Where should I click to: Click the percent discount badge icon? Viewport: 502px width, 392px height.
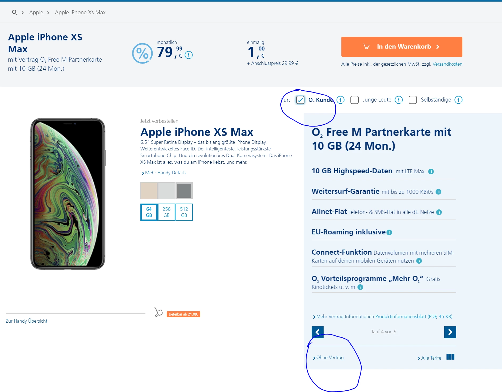tap(143, 53)
